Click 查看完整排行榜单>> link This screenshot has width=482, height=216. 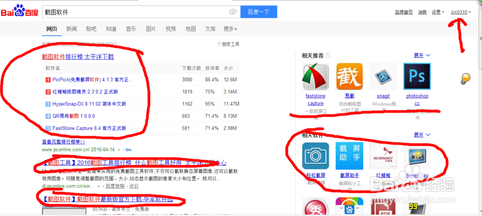[x=64, y=142]
